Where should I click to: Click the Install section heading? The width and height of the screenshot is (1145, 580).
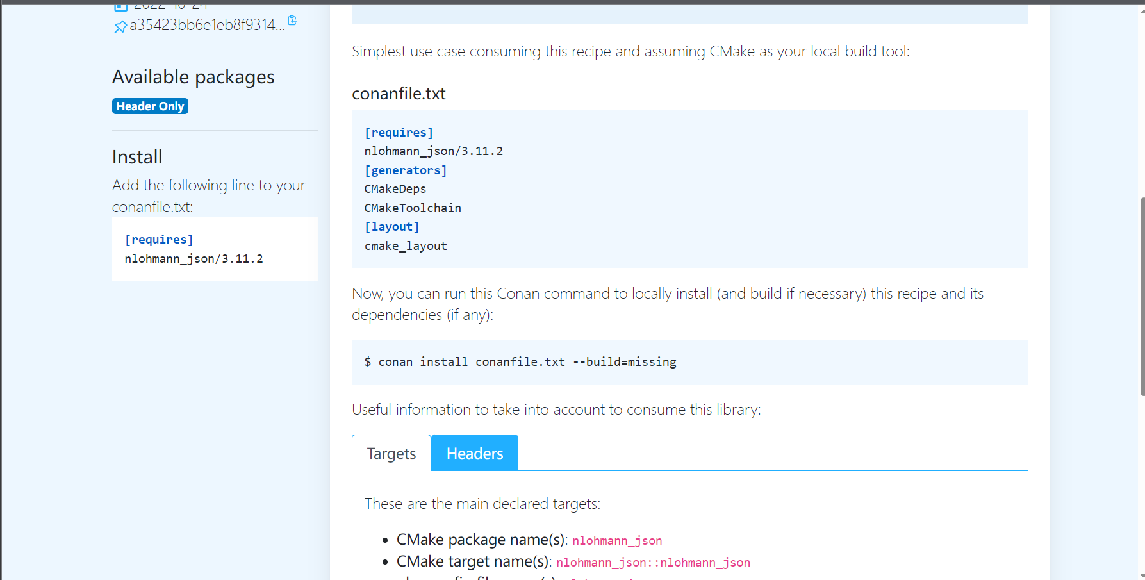pos(136,156)
